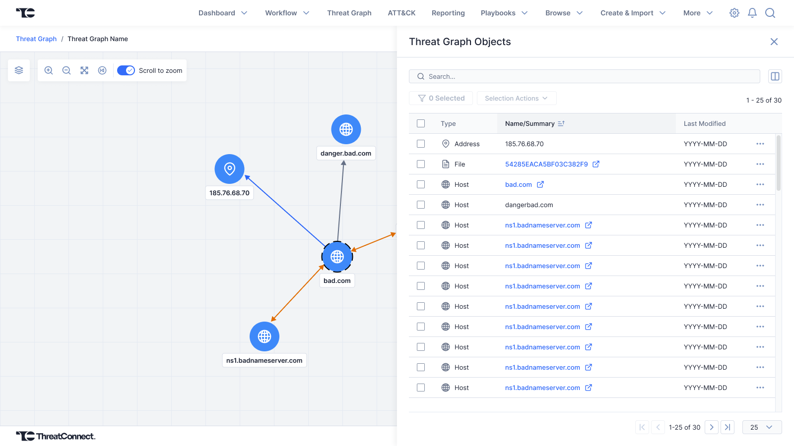This screenshot has height=446, width=794.
Task: Go to the Reporting page
Action: coord(448,13)
